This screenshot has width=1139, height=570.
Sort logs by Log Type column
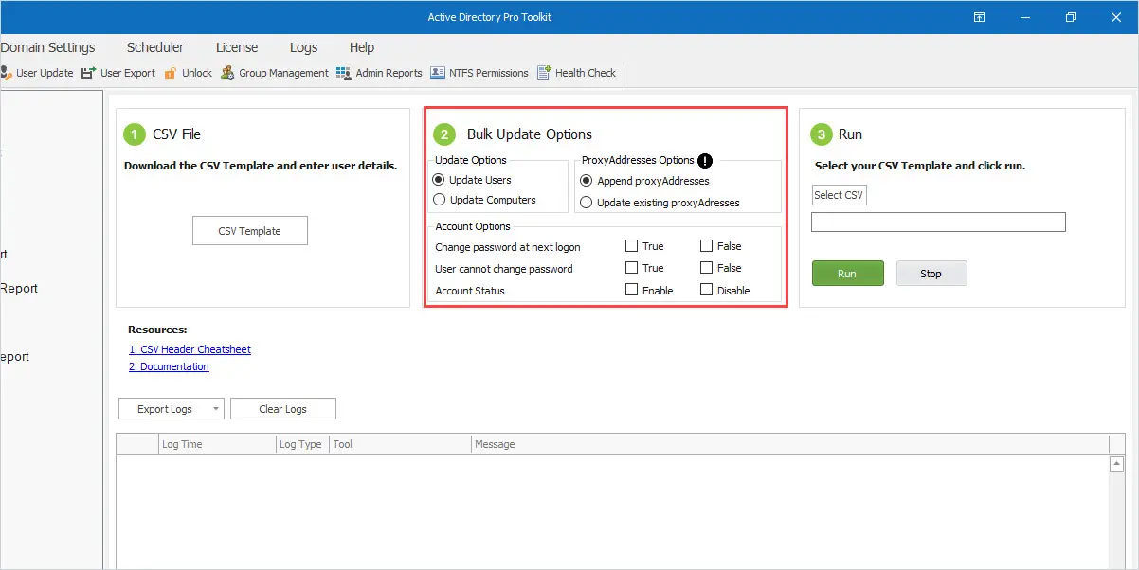click(x=301, y=444)
